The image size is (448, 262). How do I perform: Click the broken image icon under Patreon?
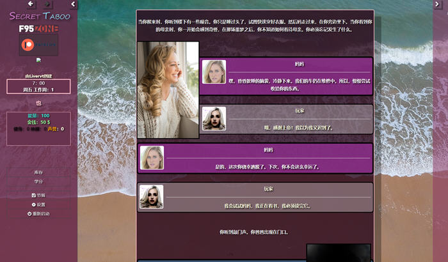coord(38,61)
